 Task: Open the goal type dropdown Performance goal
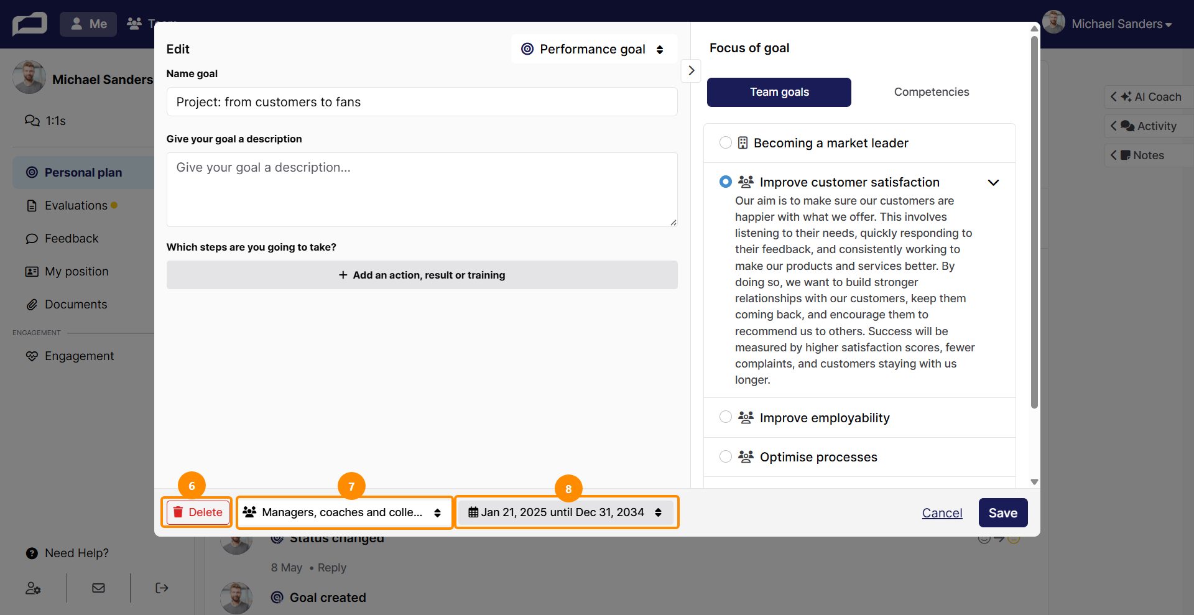594,49
